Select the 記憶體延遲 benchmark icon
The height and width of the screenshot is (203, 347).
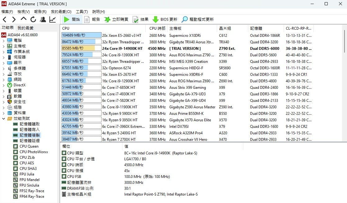click(x=16, y=140)
